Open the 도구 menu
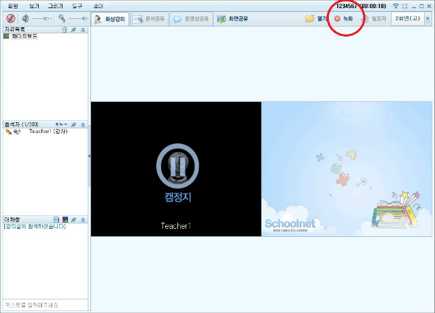Image resolution: width=435 pixels, height=313 pixels. [x=77, y=5]
